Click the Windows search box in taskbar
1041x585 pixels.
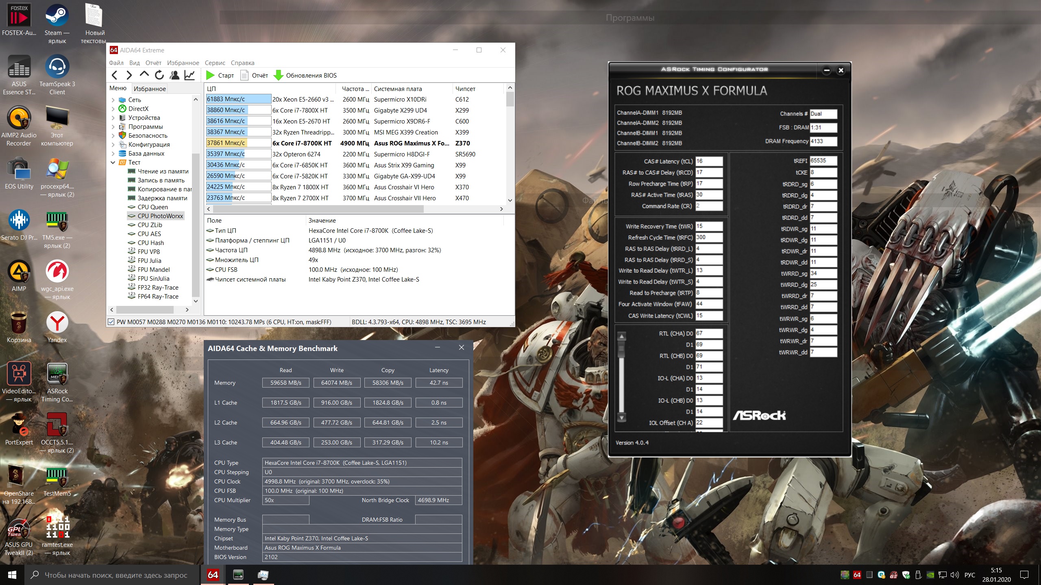116,575
